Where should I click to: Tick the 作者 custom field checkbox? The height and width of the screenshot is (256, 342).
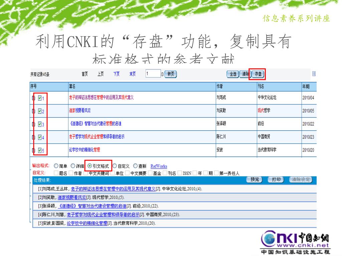point(71,173)
